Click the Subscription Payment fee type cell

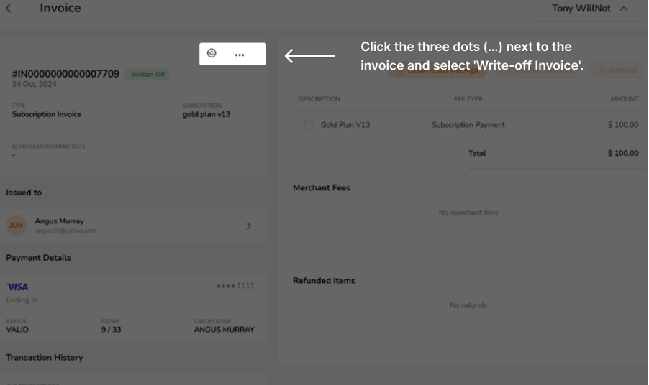point(468,125)
